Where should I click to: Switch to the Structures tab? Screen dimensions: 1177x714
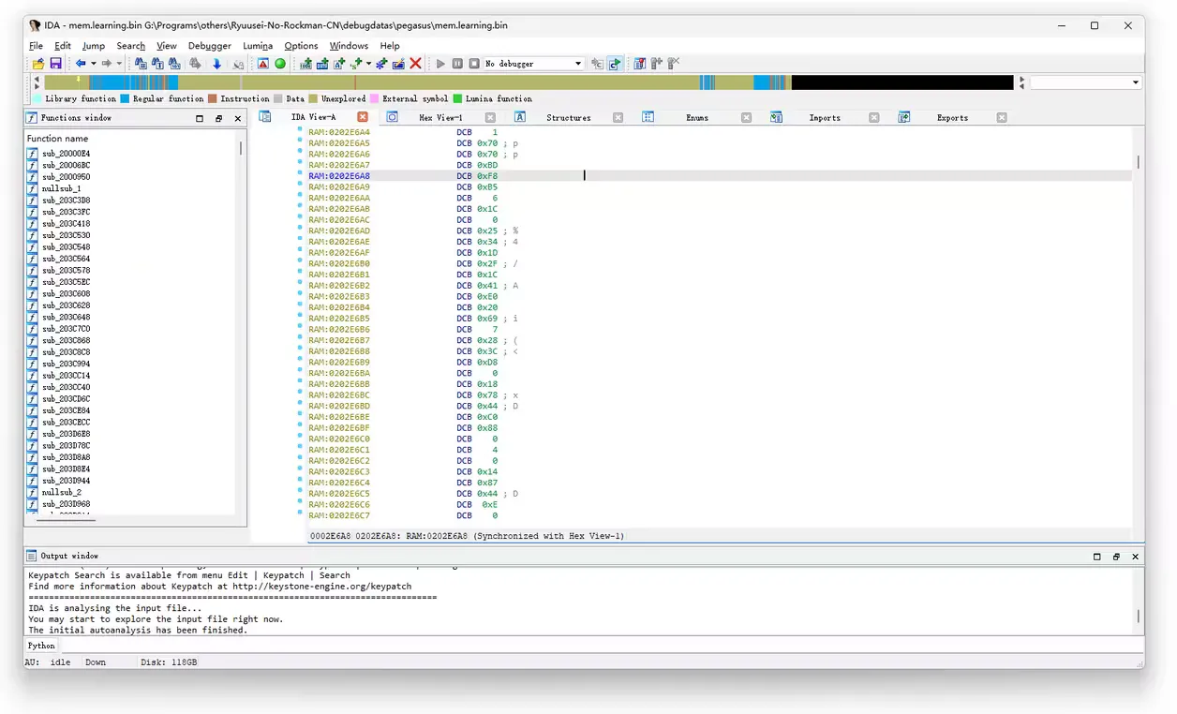[x=568, y=118]
